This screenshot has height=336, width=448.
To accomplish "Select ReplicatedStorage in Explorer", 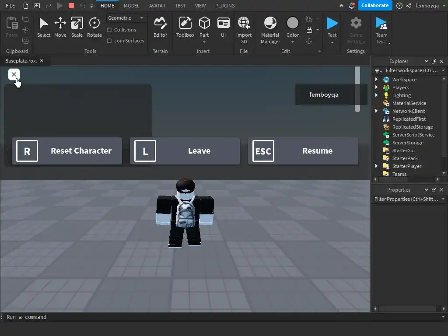I will coord(412,127).
